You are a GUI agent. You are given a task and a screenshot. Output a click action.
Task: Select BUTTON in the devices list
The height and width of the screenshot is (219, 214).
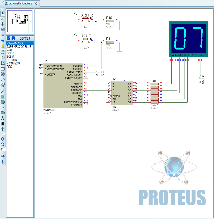12,60
